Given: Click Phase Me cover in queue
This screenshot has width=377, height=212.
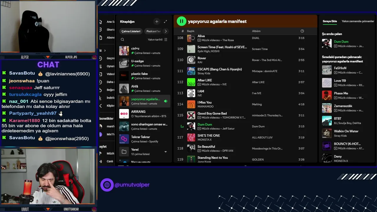Looking at the screenshot, I should point(327,95).
